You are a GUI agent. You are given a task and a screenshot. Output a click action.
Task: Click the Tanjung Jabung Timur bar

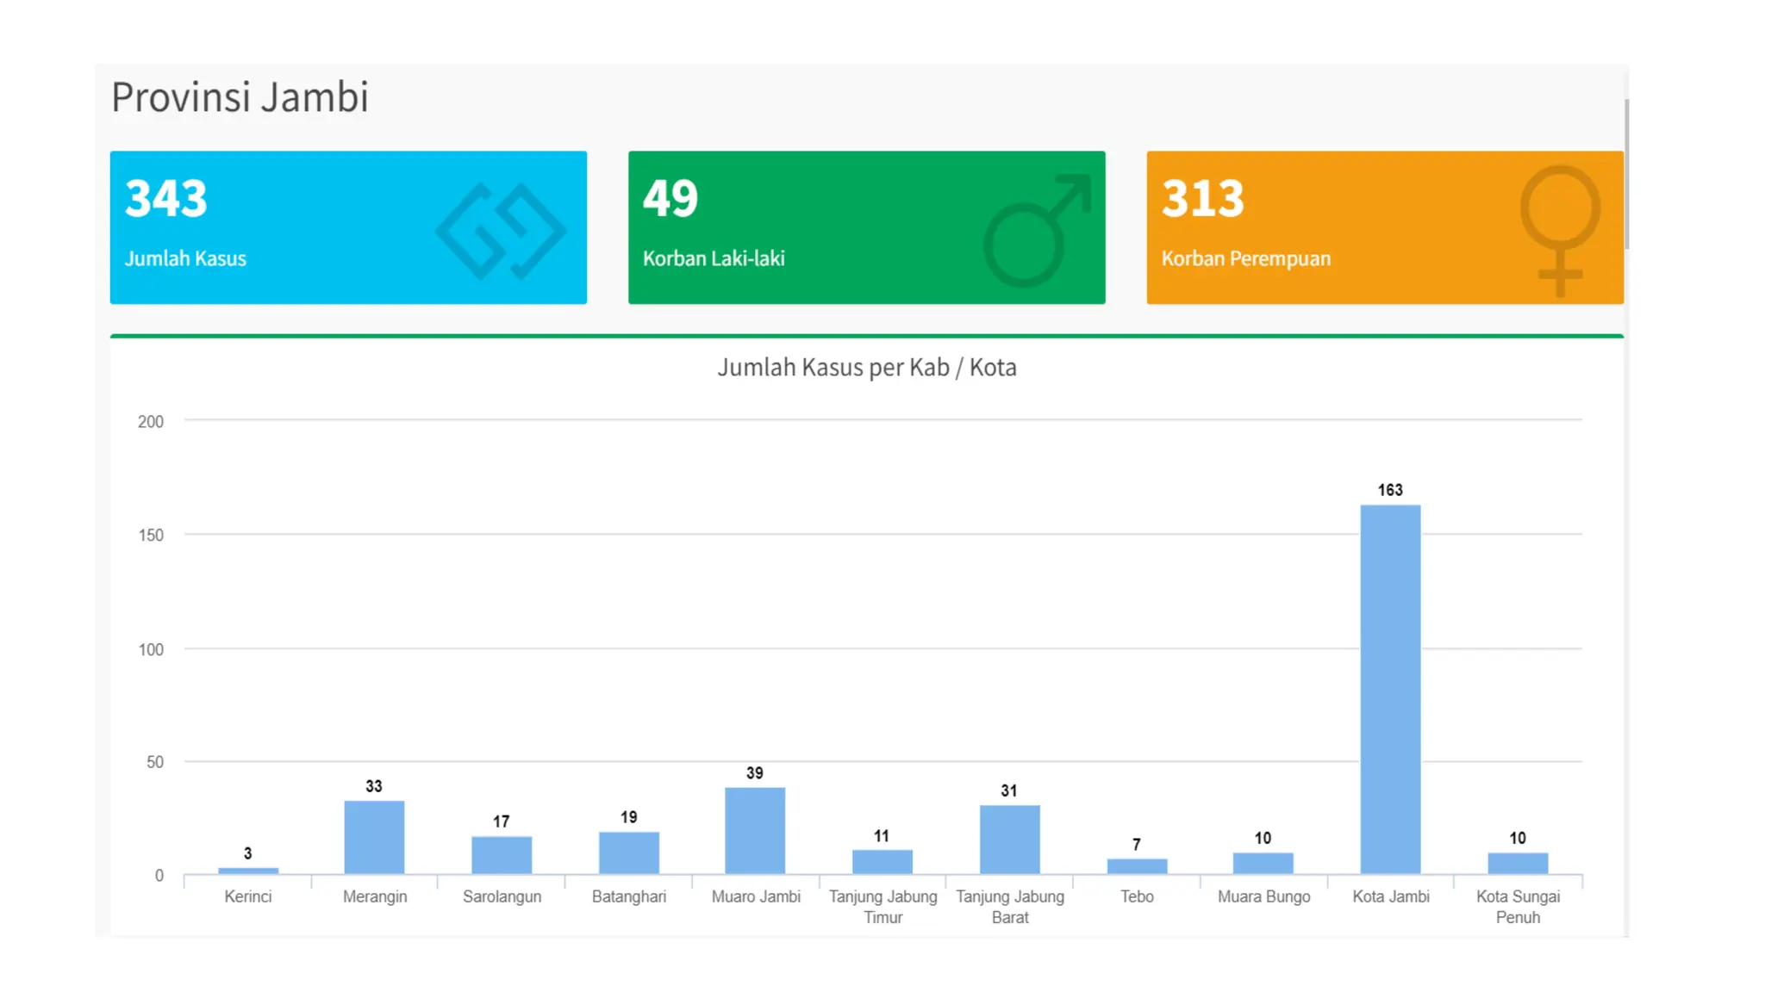click(882, 861)
